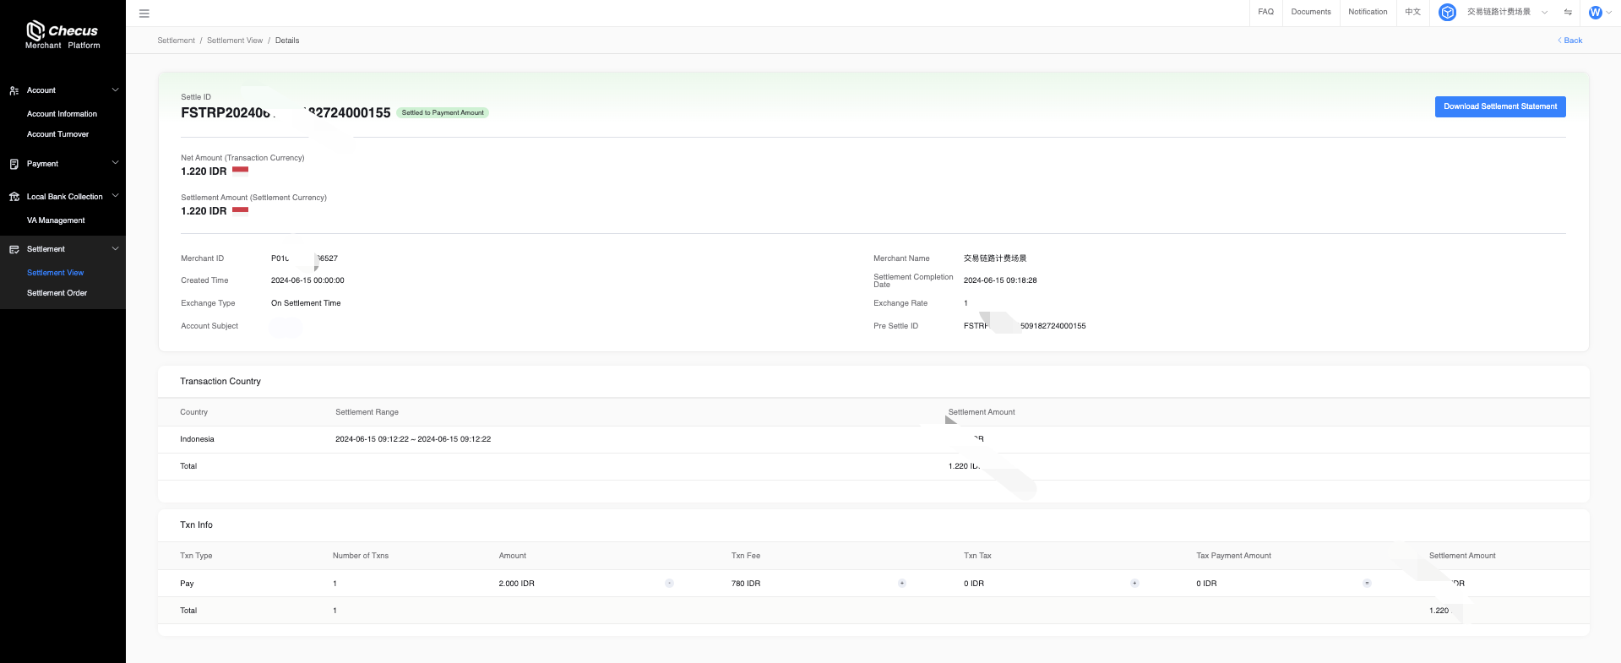Screen dimensions: 1621x663
Task: Switch language to 中文
Action: (x=1412, y=13)
